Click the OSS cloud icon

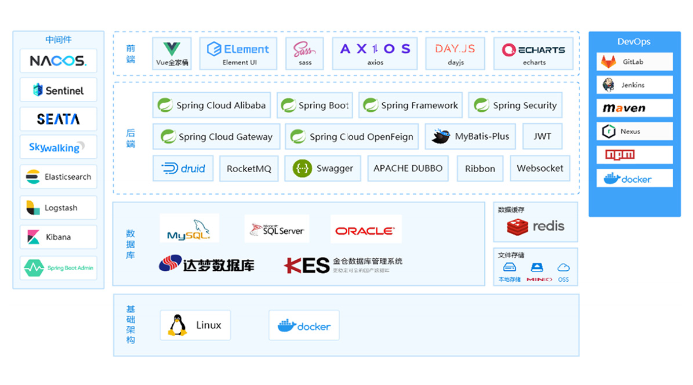(564, 267)
